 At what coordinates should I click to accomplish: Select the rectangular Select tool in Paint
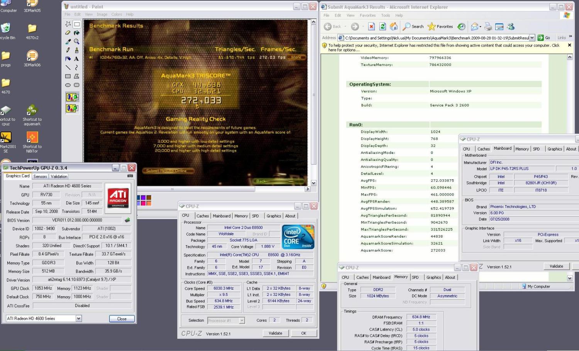coord(77,24)
